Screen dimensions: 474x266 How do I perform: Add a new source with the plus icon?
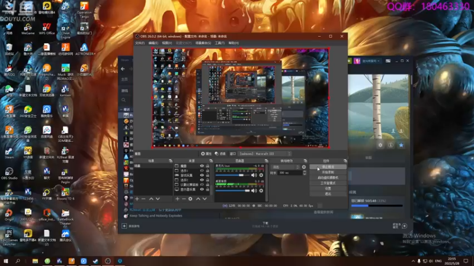pos(177,199)
